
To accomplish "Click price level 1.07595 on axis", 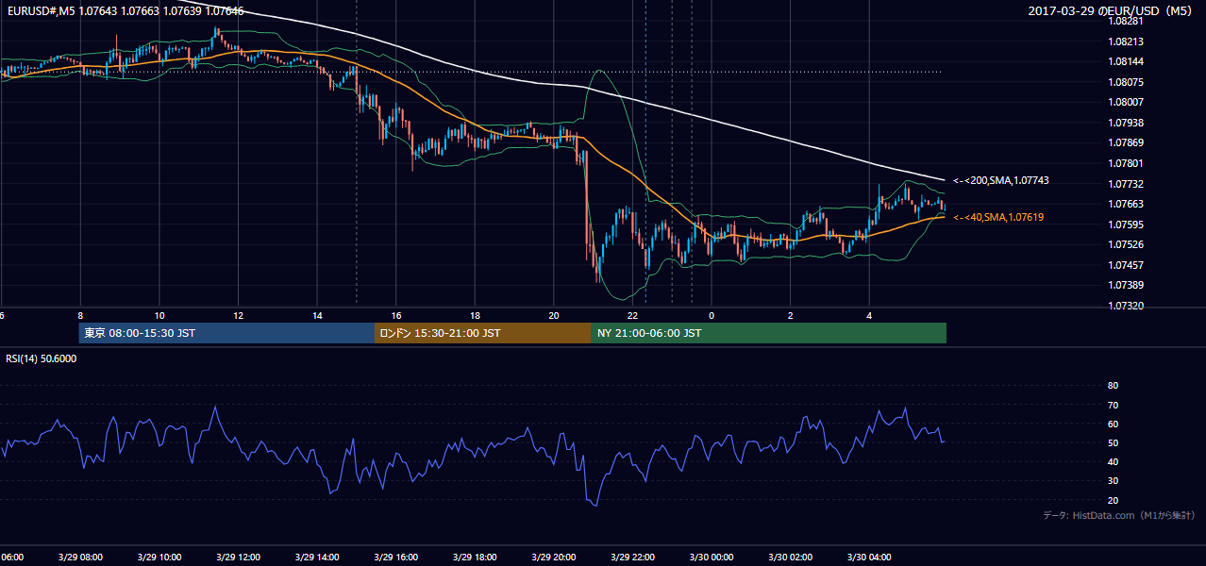I will coord(1126,225).
